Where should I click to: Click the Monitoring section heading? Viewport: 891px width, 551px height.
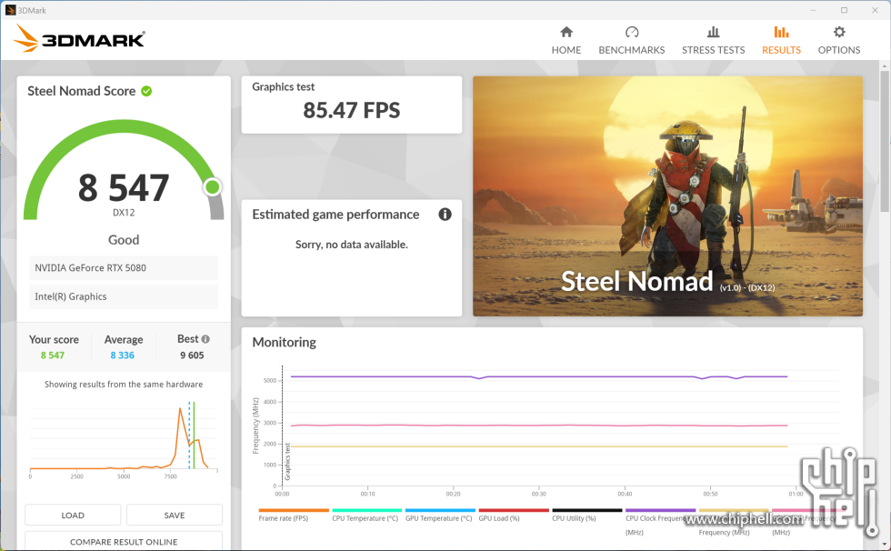(284, 342)
